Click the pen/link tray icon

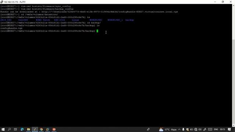click(x=205, y=129)
